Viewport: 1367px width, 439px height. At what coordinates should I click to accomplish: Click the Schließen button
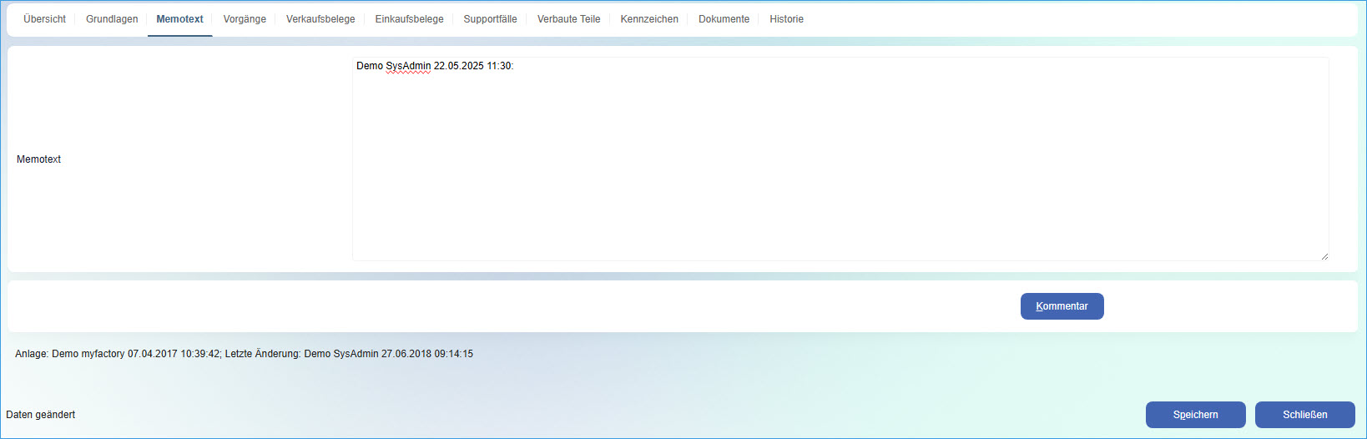click(1304, 415)
